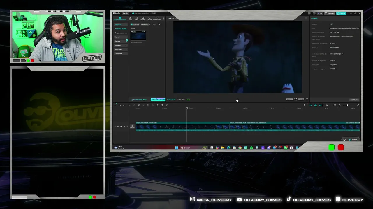
Task: Open the player options menu icon
Action: pos(306,18)
